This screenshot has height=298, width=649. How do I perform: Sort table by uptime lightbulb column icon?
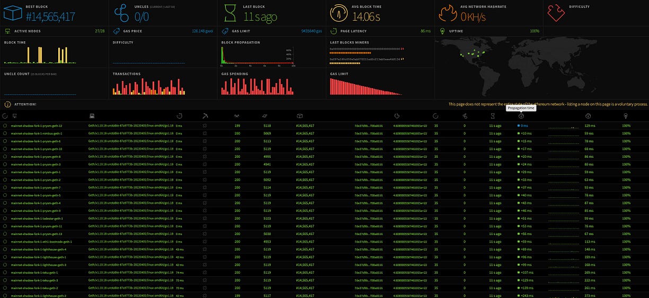click(x=625, y=115)
